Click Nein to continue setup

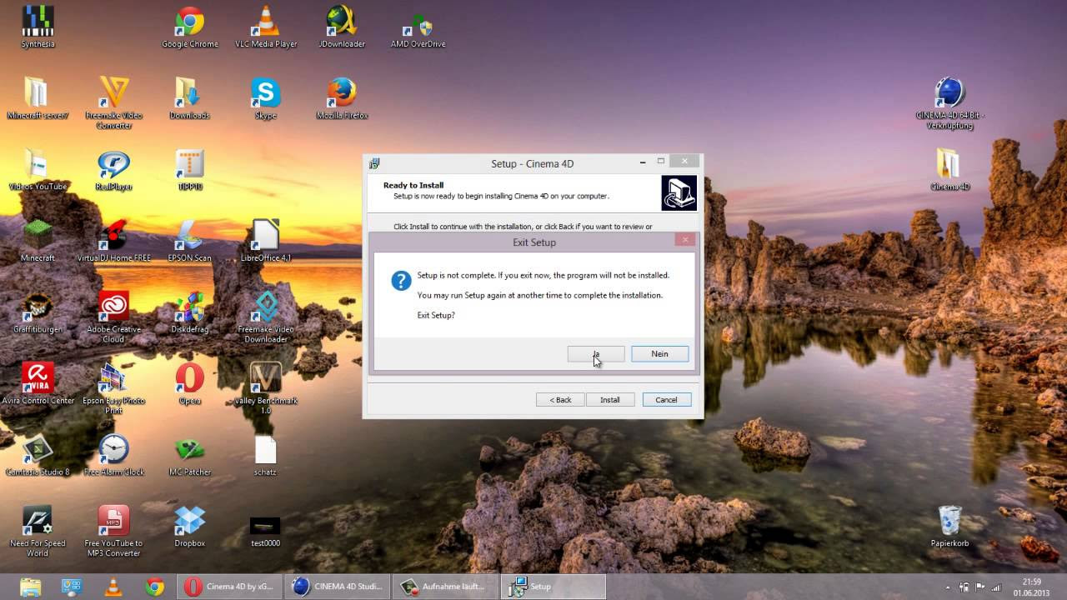click(x=659, y=354)
